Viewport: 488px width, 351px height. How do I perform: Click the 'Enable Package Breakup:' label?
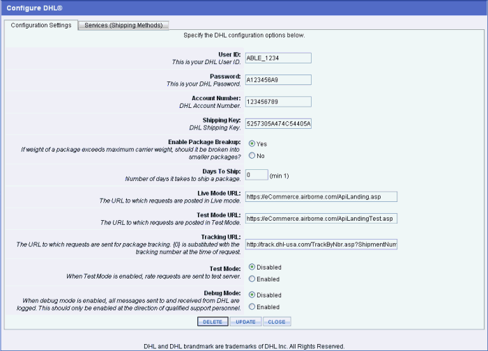(204, 142)
